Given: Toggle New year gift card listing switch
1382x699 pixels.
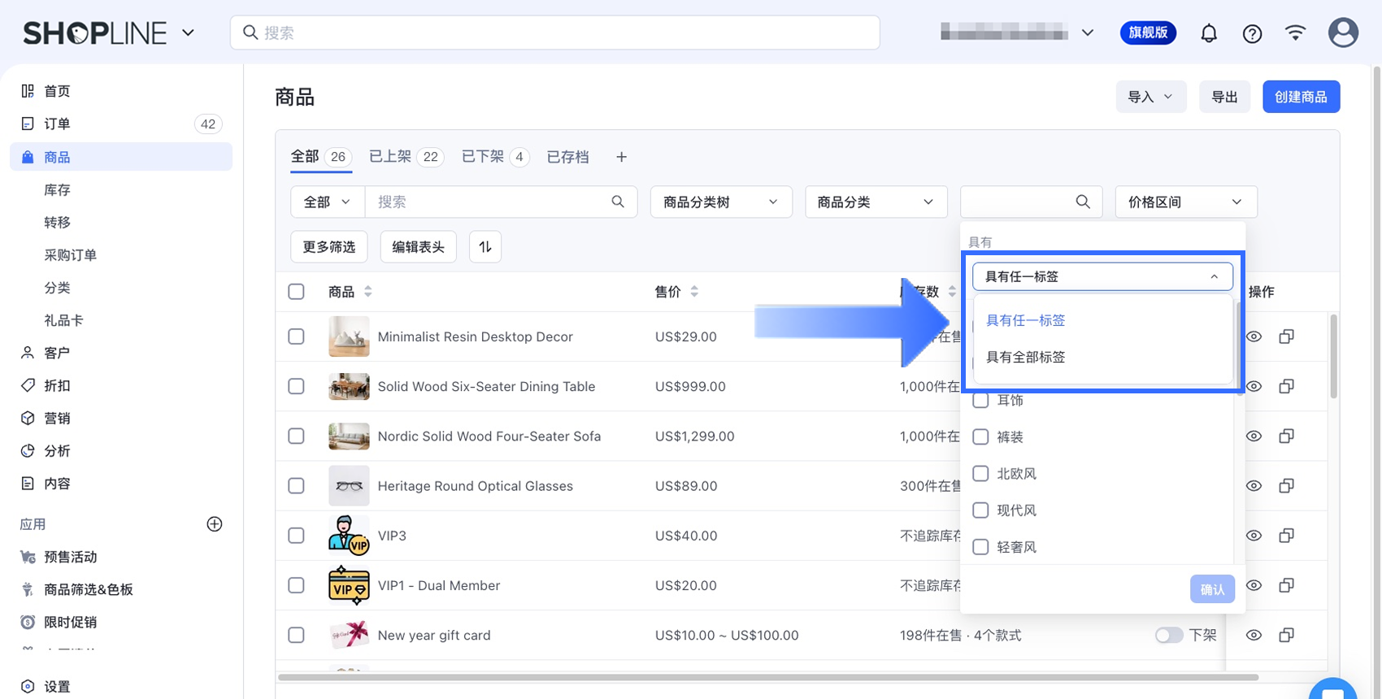Looking at the screenshot, I should click(x=1168, y=635).
